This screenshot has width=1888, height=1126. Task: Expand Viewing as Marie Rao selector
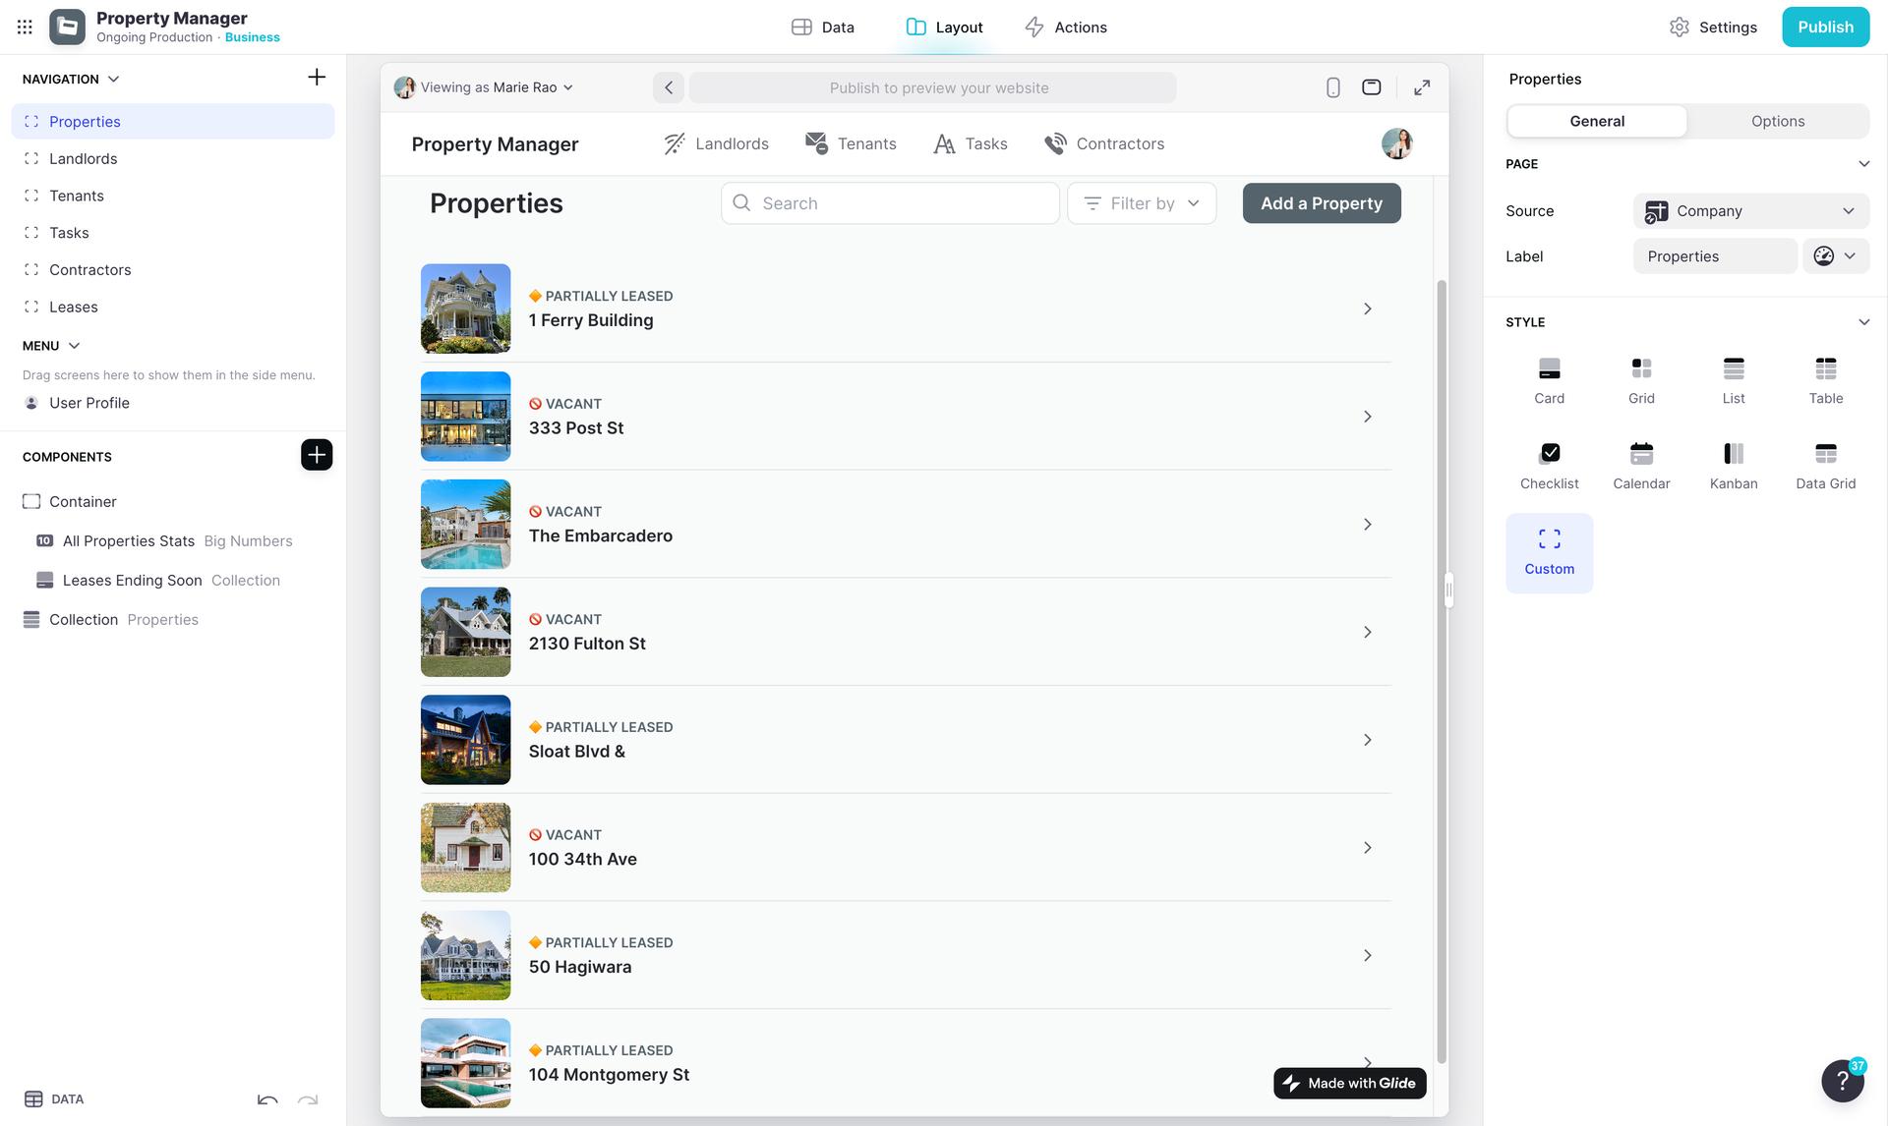pyautogui.click(x=484, y=87)
